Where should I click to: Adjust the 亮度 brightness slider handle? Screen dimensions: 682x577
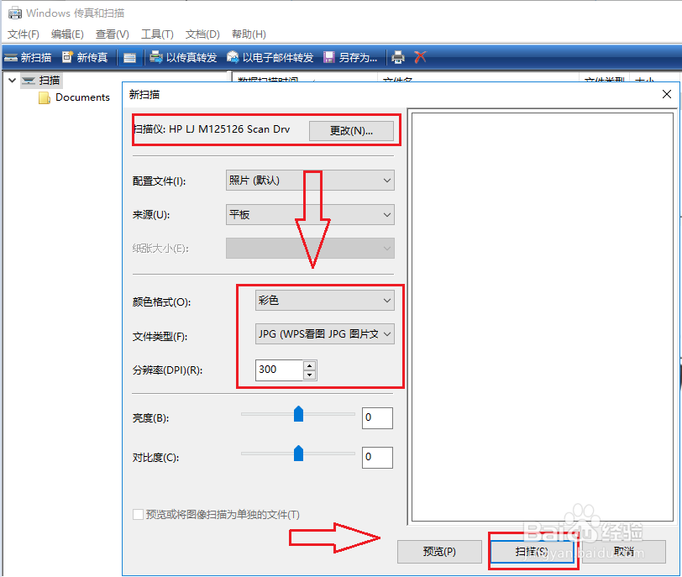(x=299, y=414)
